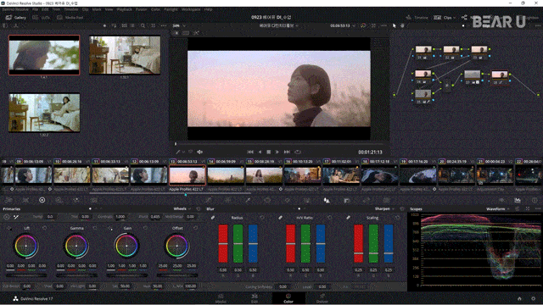Select Color Wheels palette icon
This screenshot has width=543, height=305.
(42, 200)
